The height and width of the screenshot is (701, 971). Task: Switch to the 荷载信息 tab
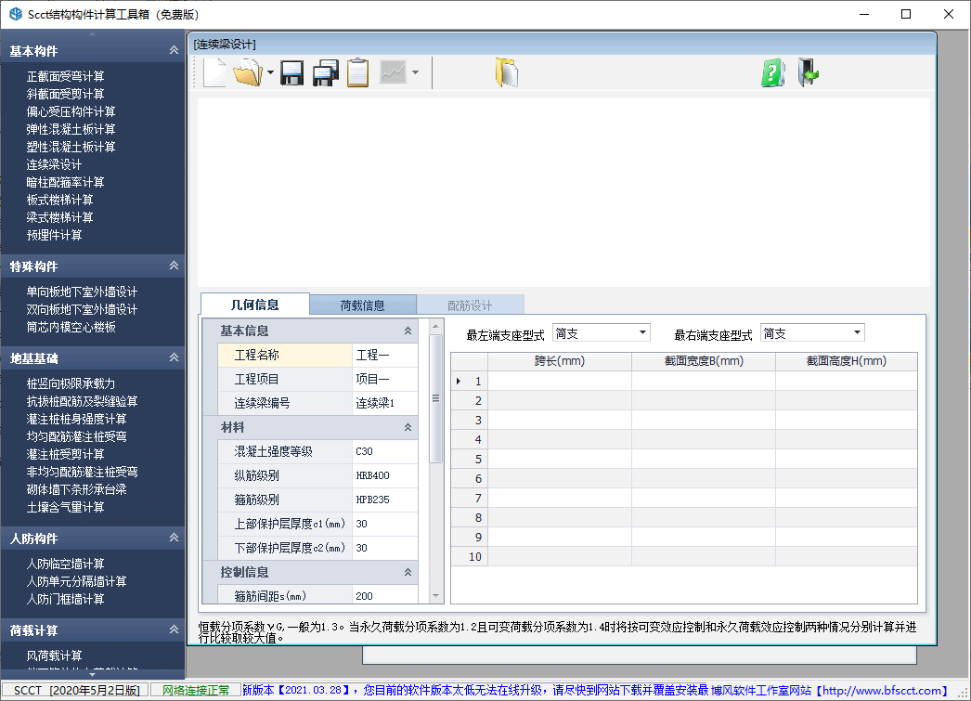click(x=362, y=305)
